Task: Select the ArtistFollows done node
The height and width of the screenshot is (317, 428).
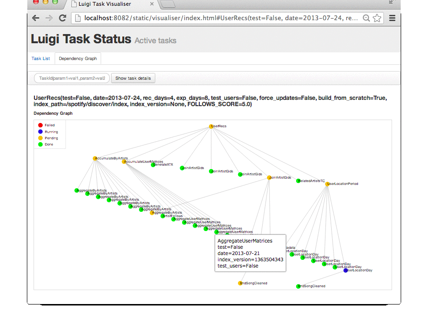Action: click(162, 216)
